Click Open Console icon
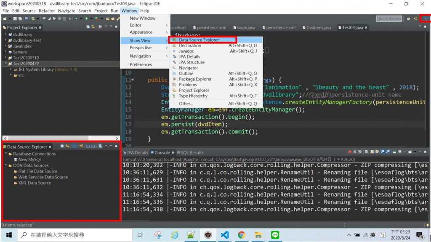 410,152
